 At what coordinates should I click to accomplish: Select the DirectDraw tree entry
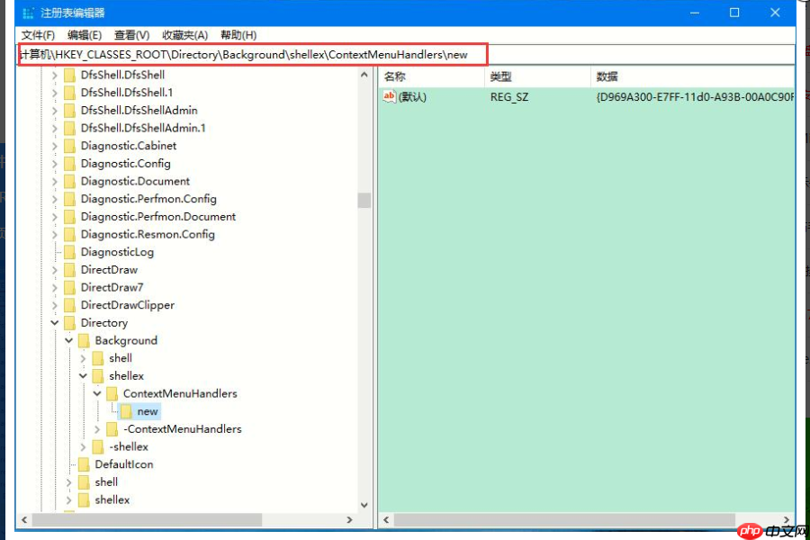point(109,270)
